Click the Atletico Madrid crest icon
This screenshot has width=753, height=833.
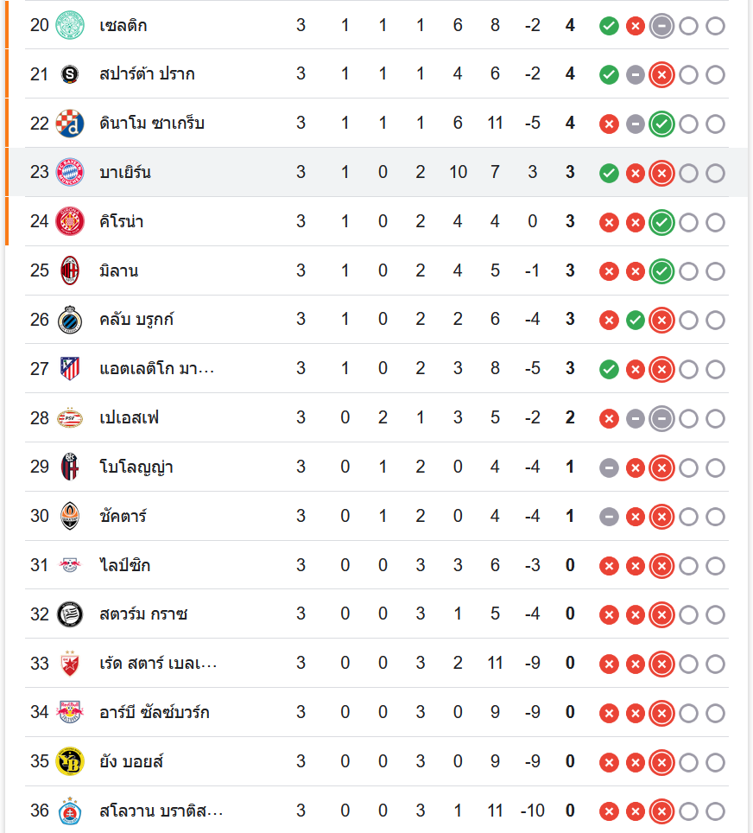69,369
